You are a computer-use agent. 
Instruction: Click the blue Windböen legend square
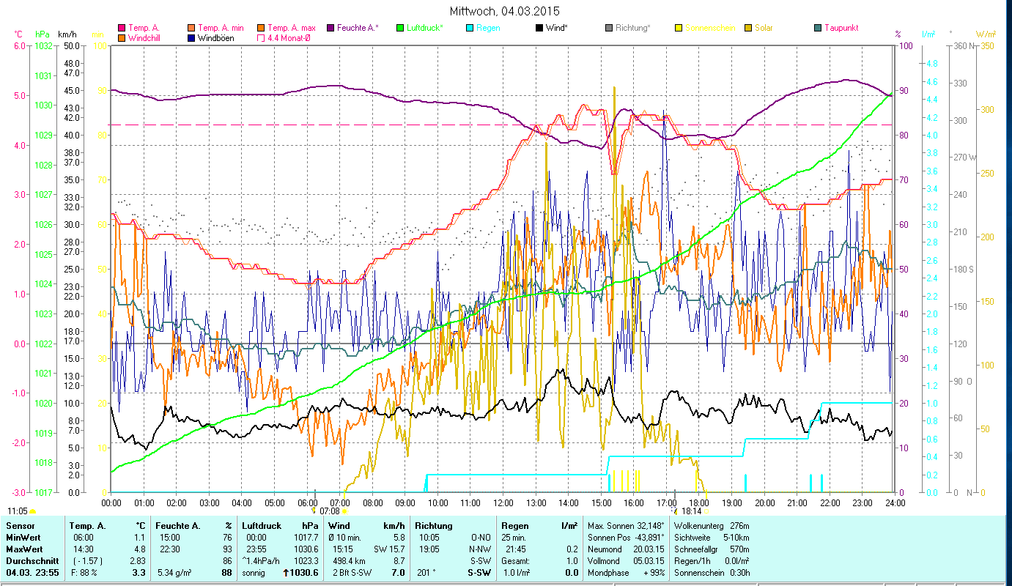(192, 37)
